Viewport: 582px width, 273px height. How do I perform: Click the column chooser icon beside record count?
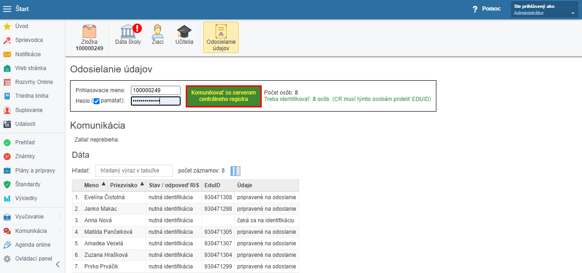(235, 171)
